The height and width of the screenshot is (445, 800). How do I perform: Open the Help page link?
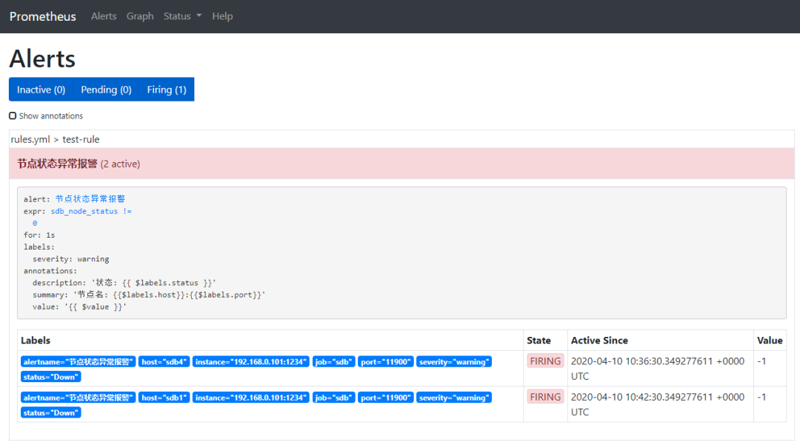click(x=222, y=16)
